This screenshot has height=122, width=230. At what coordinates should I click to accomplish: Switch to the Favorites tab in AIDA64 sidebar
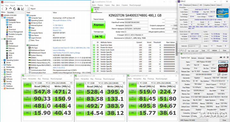click(11, 12)
